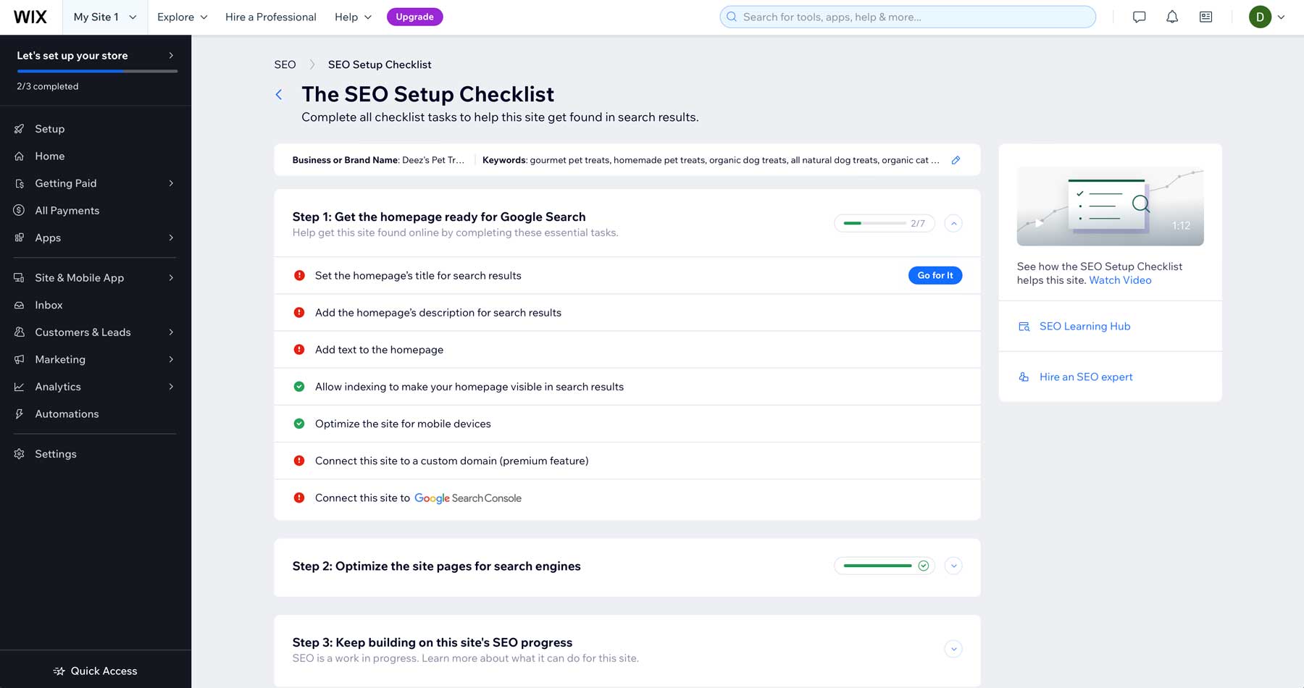Screen dimensions: 1304x688
Task: Click the Wix logo
Action: click(x=30, y=17)
